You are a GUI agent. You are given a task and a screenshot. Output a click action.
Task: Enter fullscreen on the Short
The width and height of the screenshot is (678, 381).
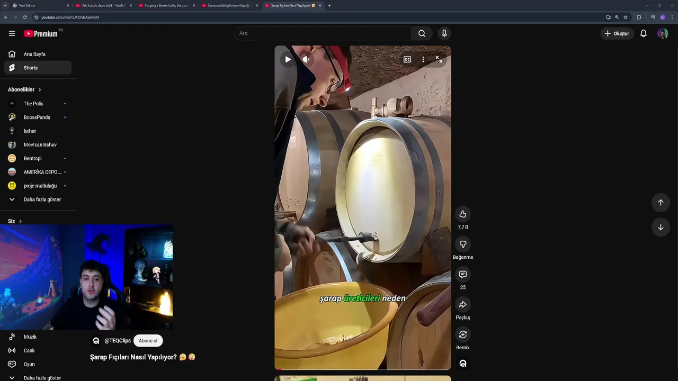pyautogui.click(x=439, y=59)
